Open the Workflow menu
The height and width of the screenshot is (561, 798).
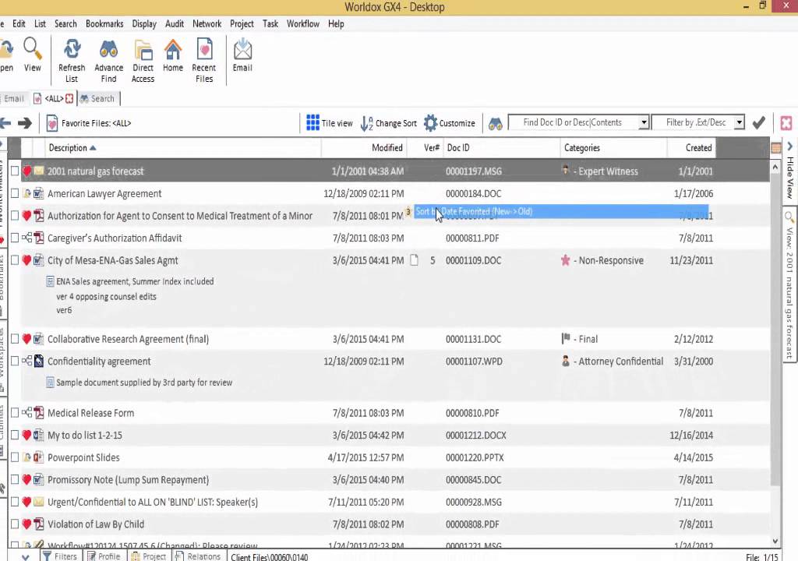[x=302, y=24]
